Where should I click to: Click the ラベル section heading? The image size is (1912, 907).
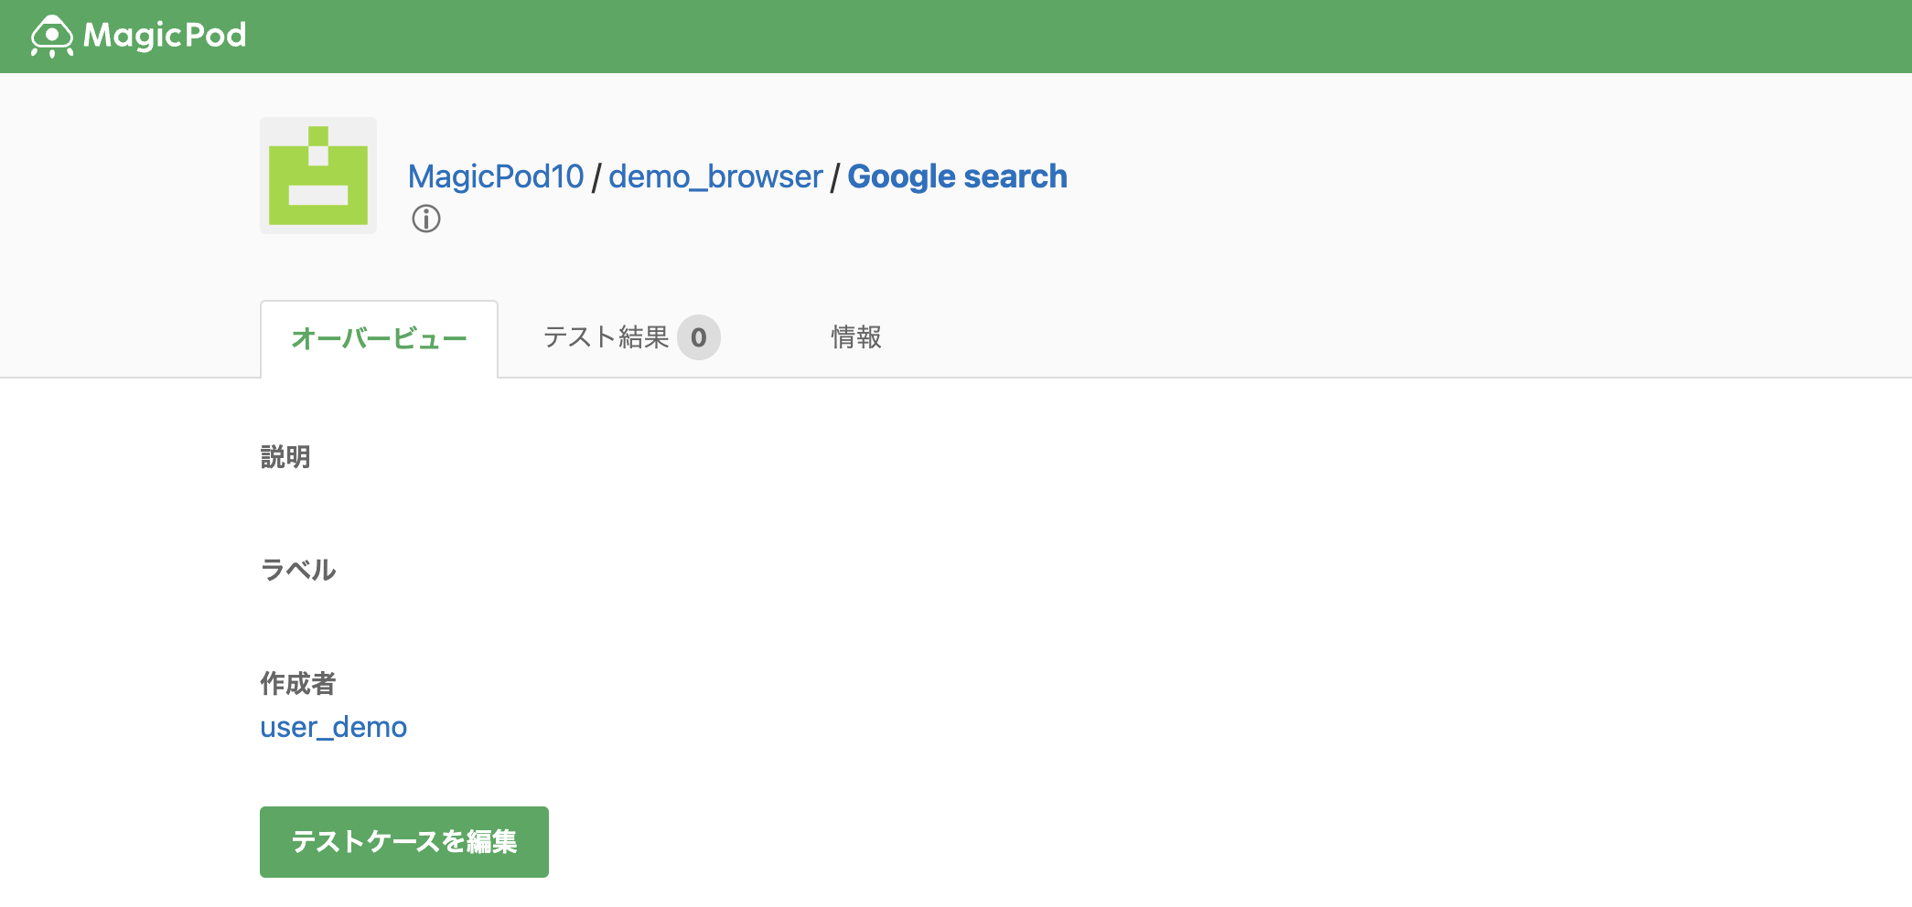[x=298, y=570]
